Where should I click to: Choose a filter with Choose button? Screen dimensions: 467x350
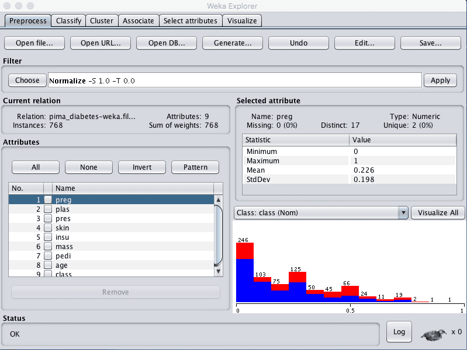[x=27, y=80]
